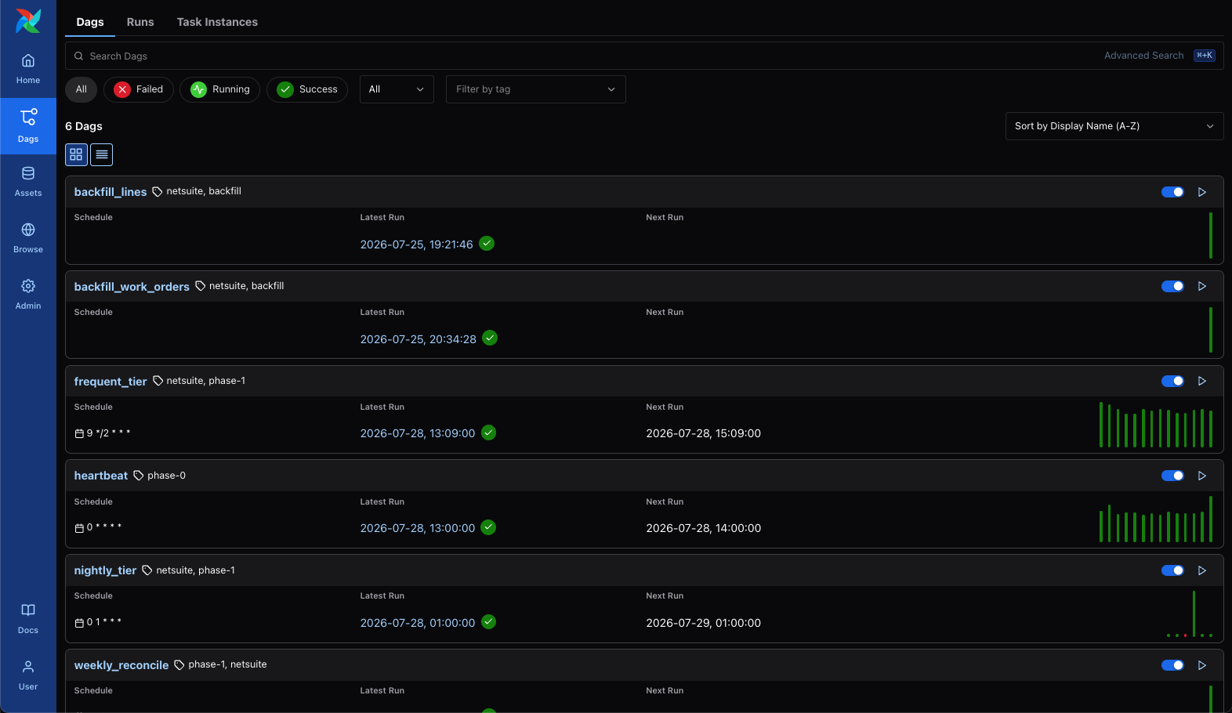1232x713 pixels.
Task: Trigger the heartbeat Dag
Action: (1202, 476)
